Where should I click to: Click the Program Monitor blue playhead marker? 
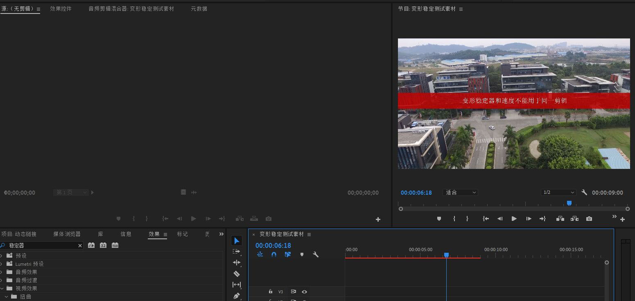coord(569,203)
